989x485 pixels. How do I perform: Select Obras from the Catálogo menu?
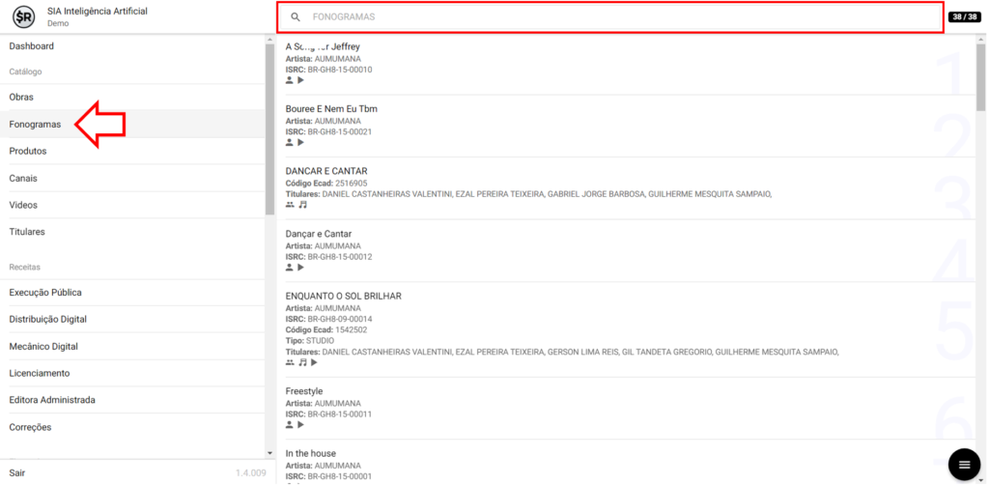22,98
